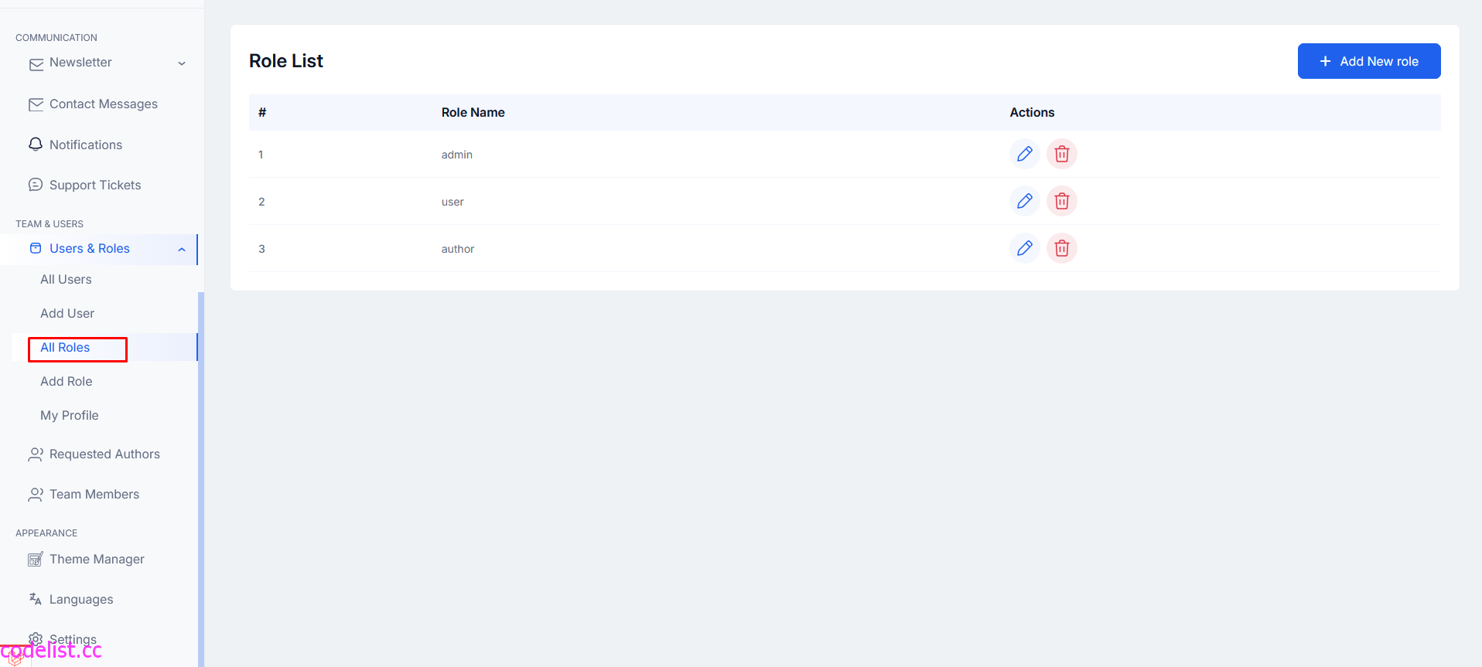Click the Languages translate icon
Image resolution: width=1482 pixels, height=667 pixels.
click(x=36, y=599)
